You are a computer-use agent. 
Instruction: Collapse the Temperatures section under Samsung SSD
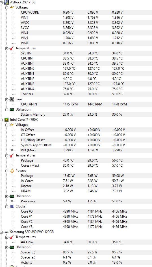6,237
